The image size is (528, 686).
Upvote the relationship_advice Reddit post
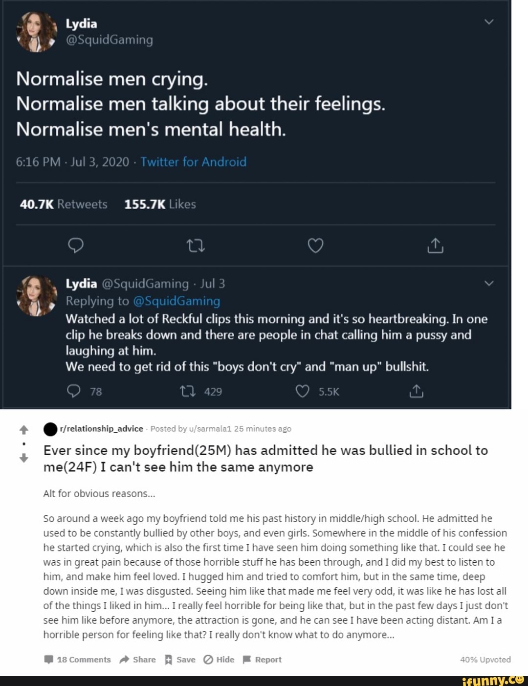pyautogui.click(x=23, y=430)
